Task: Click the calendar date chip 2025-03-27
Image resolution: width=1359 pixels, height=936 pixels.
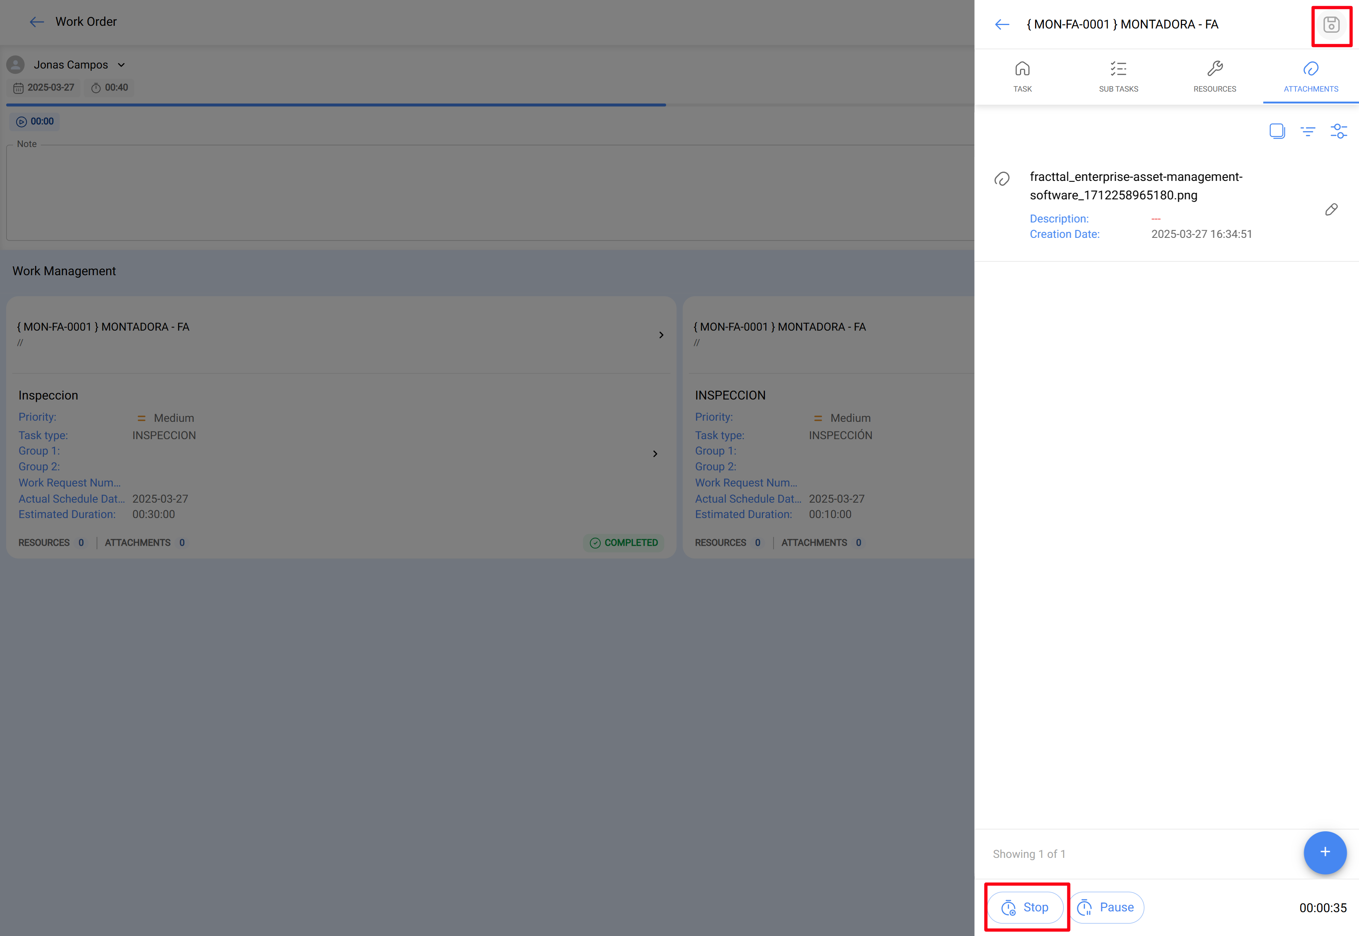Action: [43, 87]
